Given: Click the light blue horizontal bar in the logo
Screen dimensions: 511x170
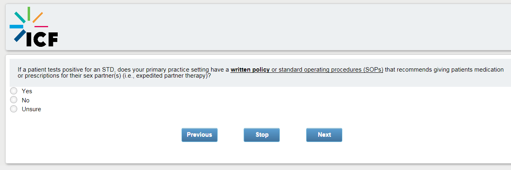Looking at the screenshot, I should (16, 26).
